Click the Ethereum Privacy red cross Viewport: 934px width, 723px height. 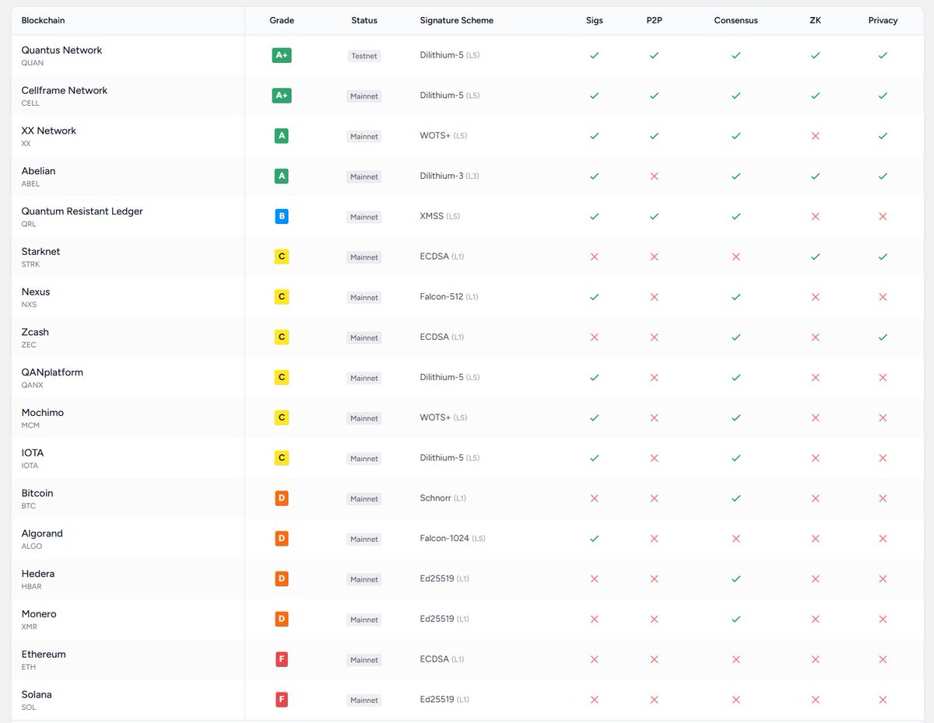click(883, 659)
